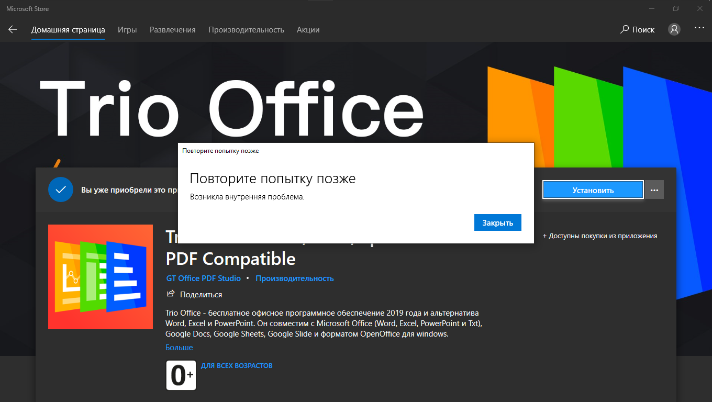
Task: Click the text Возникла внутренняя проблема.
Action: (247, 197)
